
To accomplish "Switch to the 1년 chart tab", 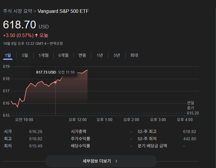I will 100,55.
